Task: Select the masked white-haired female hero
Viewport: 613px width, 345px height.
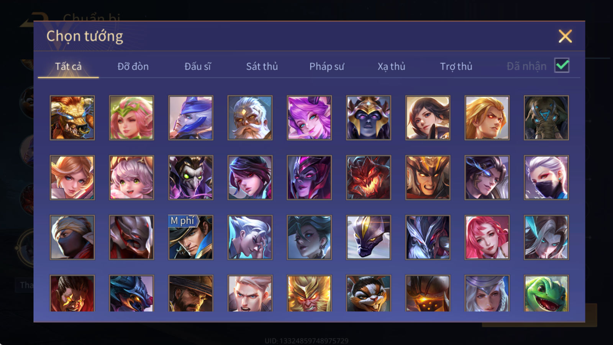Action: click(546, 177)
